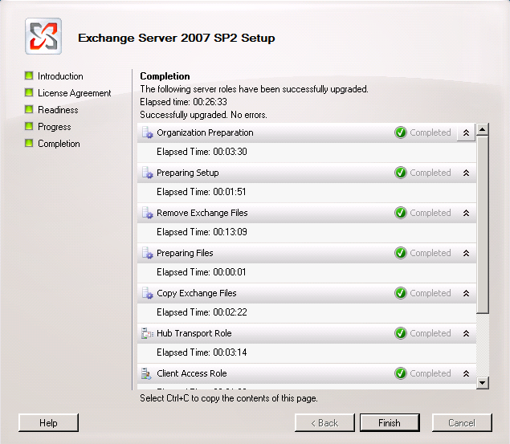Viewport: 510px width, 444px height.
Task: Click total Elapsed time 00:26:33 text
Action: point(183,102)
